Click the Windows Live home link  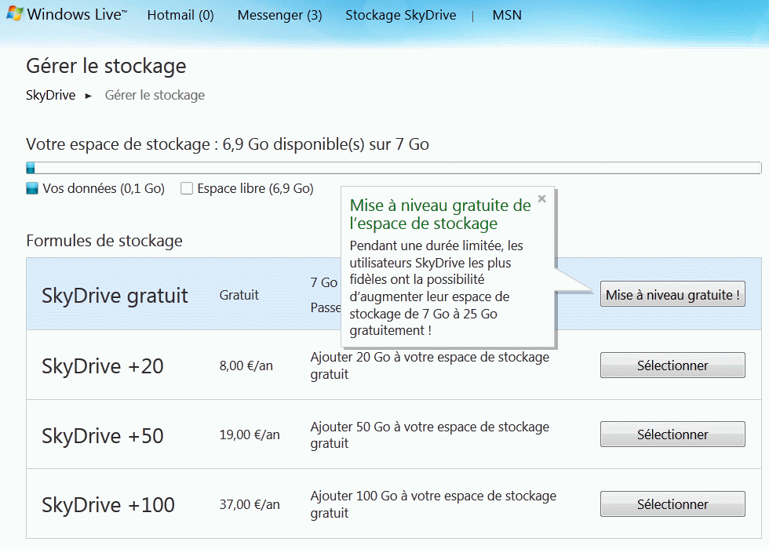pyautogui.click(x=77, y=14)
